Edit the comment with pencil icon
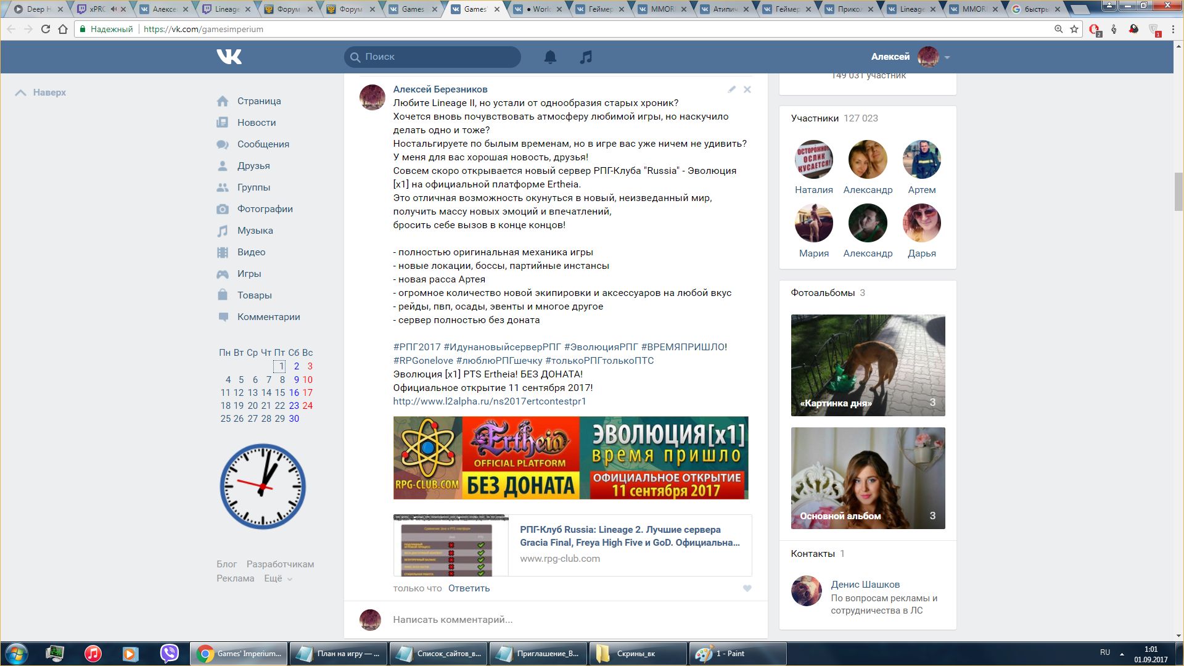Image resolution: width=1184 pixels, height=666 pixels. [x=731, y=89]
